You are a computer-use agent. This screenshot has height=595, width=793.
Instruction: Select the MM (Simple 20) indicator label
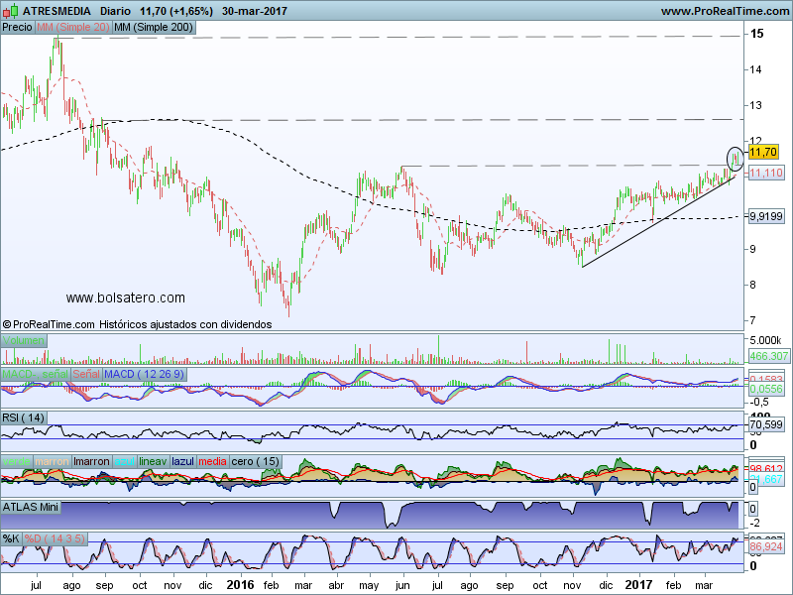[72, 28]
